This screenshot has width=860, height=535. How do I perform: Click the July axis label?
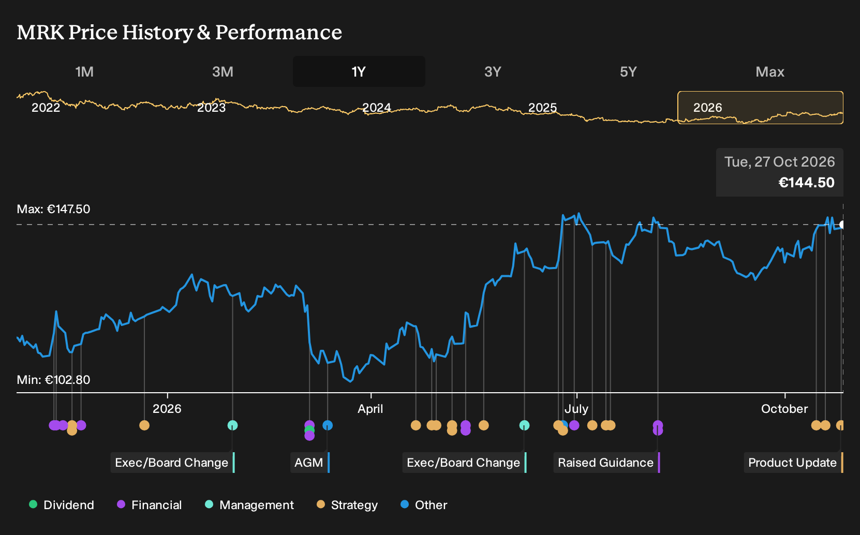coord(576,409)
